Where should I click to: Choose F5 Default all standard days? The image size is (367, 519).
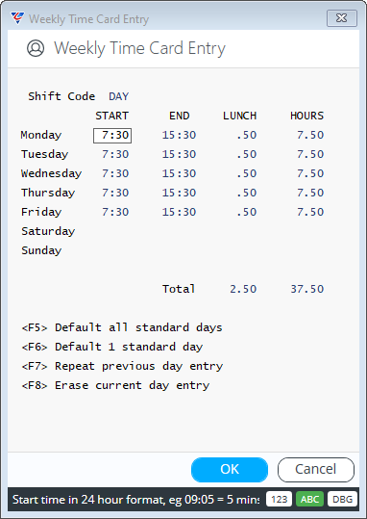click(122, 327)
